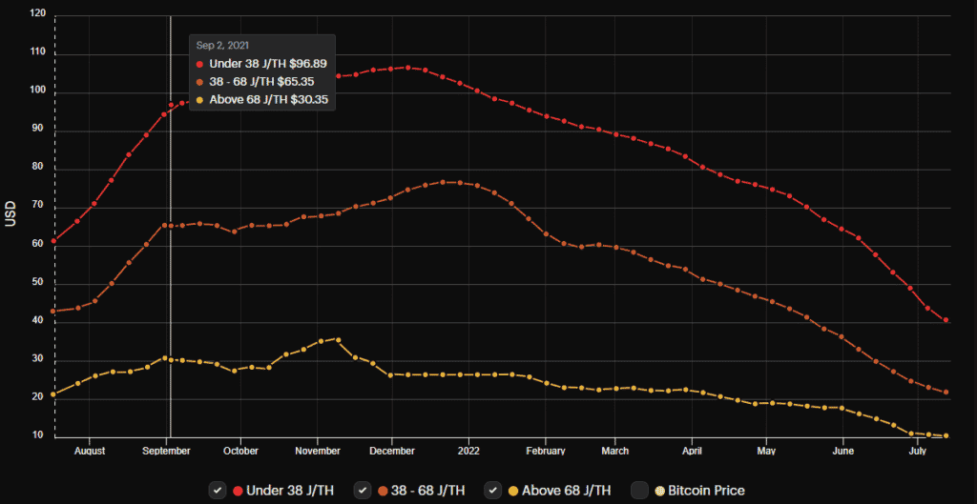The image size is (977, 504).
Task: Click the red Under 38 J/TH legend dot
Action: [238, 490]
